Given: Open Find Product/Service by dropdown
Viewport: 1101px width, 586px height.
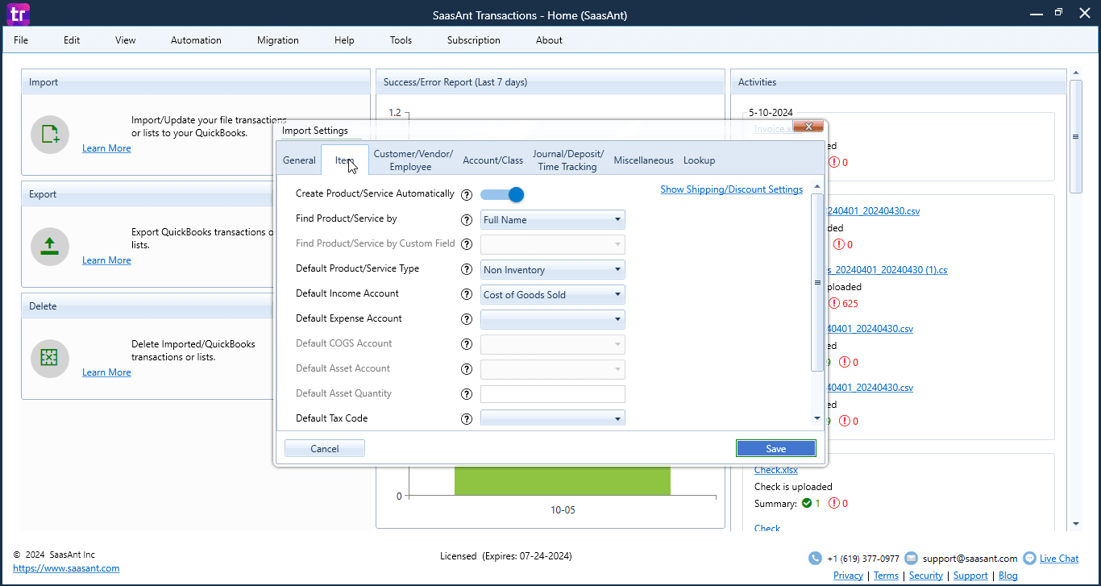Looking at the screenshot, I should (x=553, y=219).
